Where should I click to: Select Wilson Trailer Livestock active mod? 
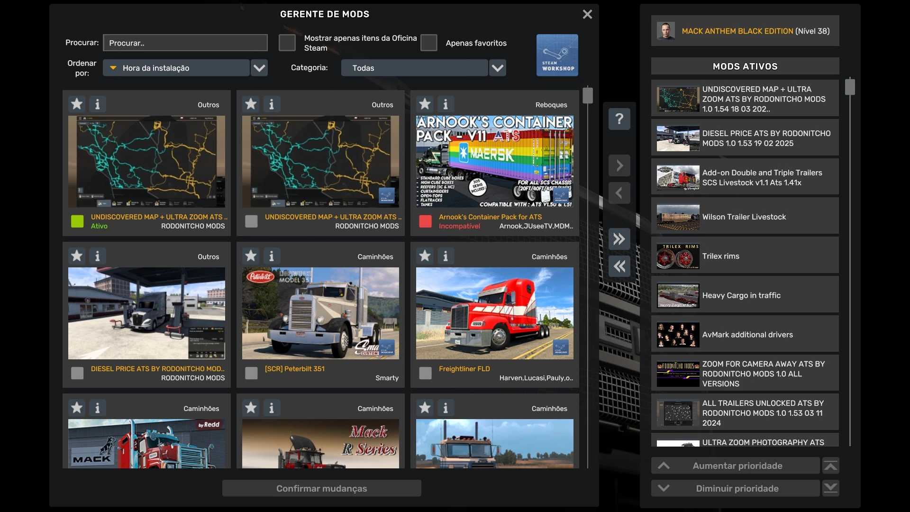[x=745, y=217]
